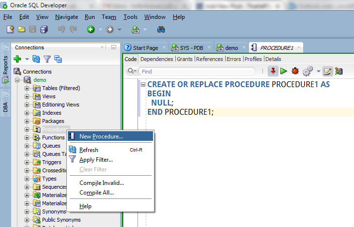The height and width of the screenshot is (227, 354).
Task: Click the Save disk icon
Action: (x=32, y=30)
